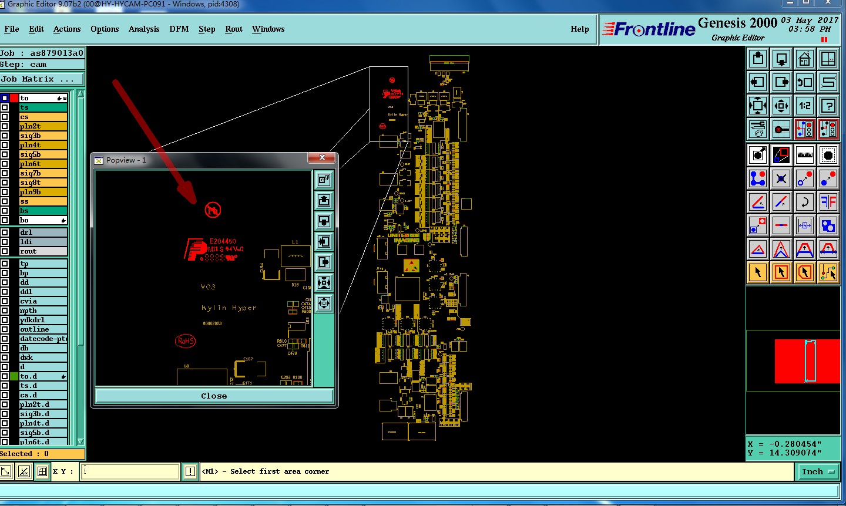Select the ruler measurement tool

805,155
